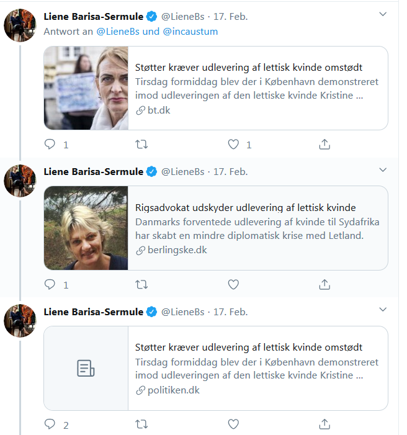407x435 pixels.
Task: Open the politiken.dk link card
Action: 216,368
